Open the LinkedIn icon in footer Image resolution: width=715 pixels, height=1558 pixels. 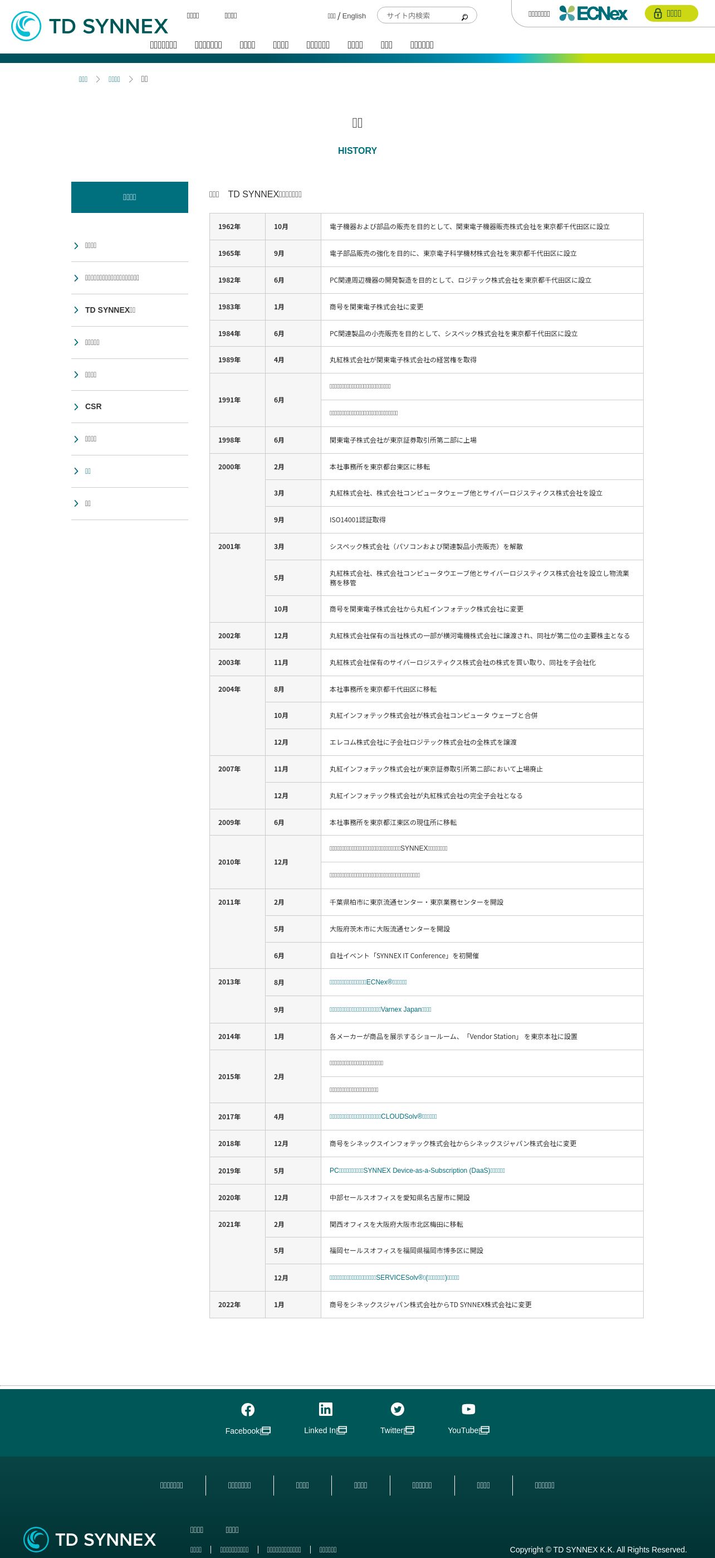tap(325, 1409)
